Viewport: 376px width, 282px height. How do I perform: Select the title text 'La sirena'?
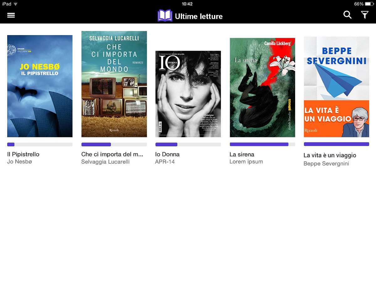242,154
